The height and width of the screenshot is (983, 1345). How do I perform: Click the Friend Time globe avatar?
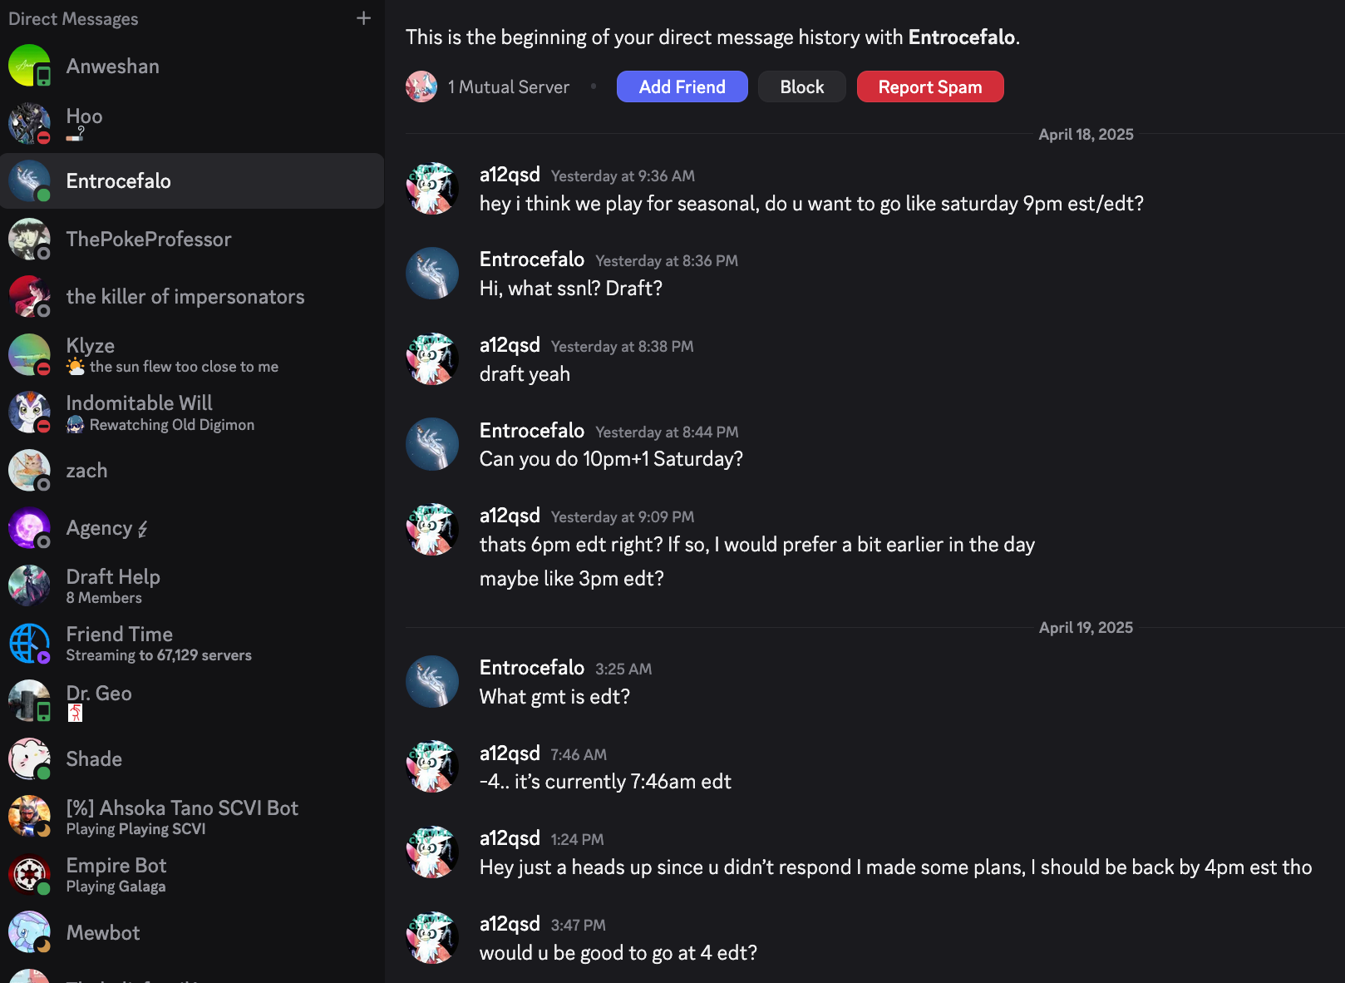29,644
